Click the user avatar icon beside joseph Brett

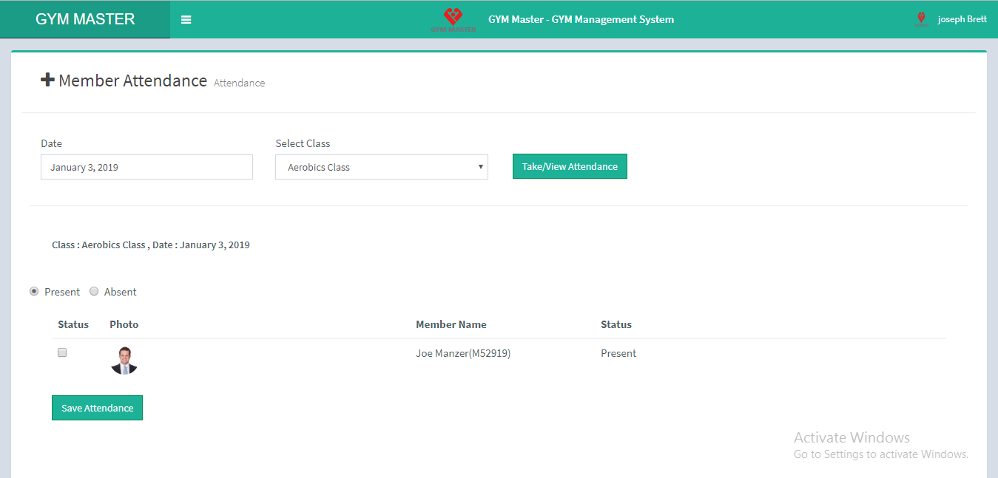(x=921, y=19)
